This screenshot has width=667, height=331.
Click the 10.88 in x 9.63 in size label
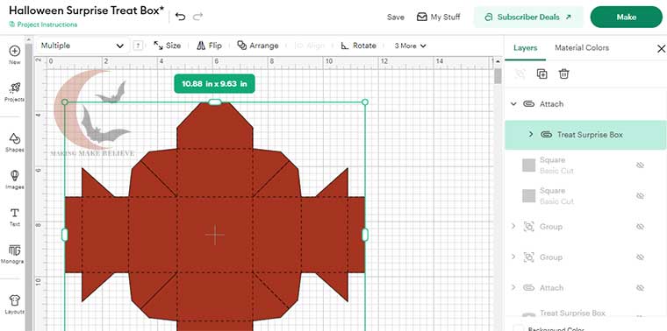(x=214, y=83)
